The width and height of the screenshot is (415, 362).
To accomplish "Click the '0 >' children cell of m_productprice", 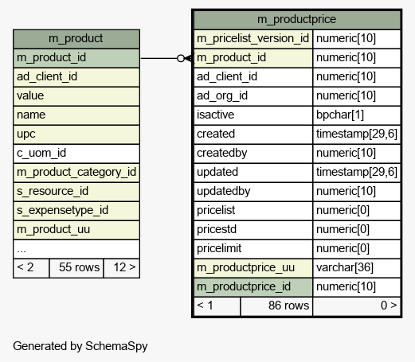I will pos(357,306).
